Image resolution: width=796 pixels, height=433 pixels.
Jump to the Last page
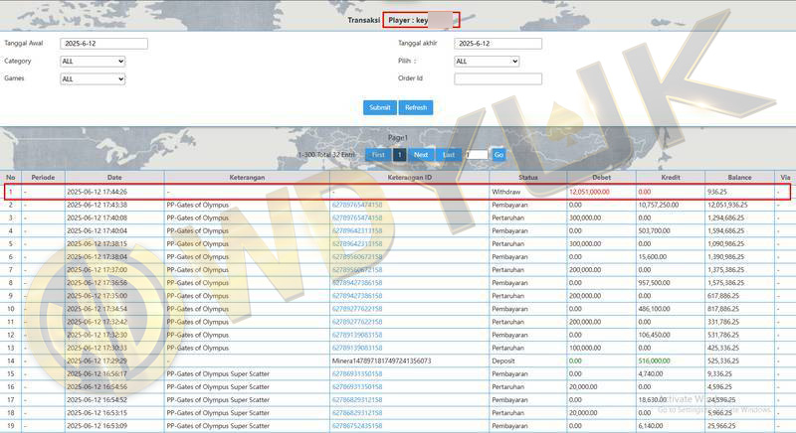tap(449, 155)
